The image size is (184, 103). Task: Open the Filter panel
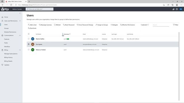coord(176,25)
